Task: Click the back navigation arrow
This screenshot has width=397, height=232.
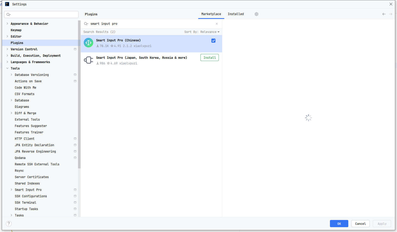Action: tap(384, 14)
